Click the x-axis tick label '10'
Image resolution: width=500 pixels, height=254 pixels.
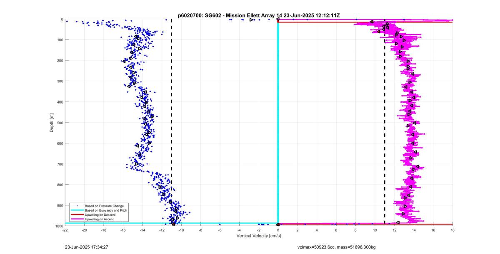[375, 230]
